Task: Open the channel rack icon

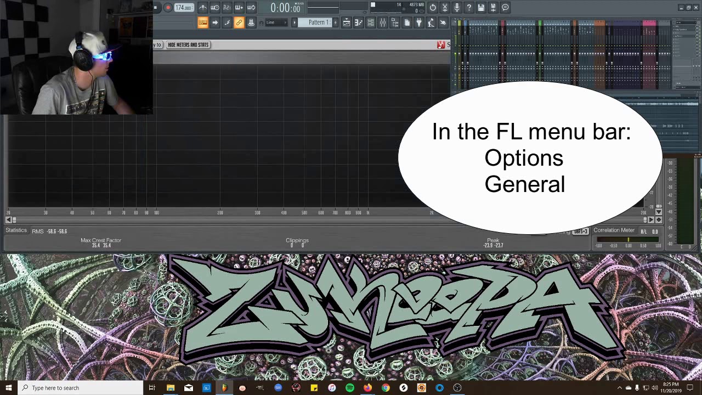Action: point(371,22)
